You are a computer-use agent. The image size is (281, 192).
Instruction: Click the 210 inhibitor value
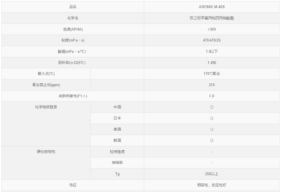click(x=212, y=85)
